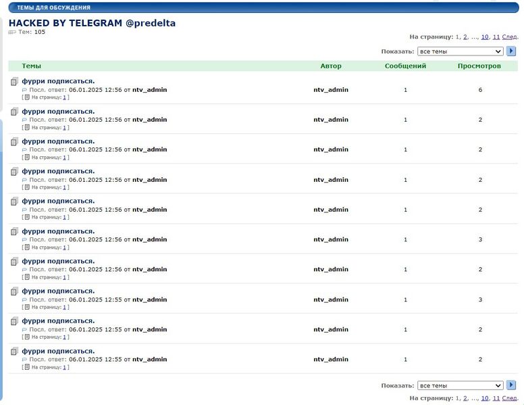Select author ntv_admin in the 6-views row
Image resolution: width=524 pixels, height=405 pixels.
(x=330, y=90)
